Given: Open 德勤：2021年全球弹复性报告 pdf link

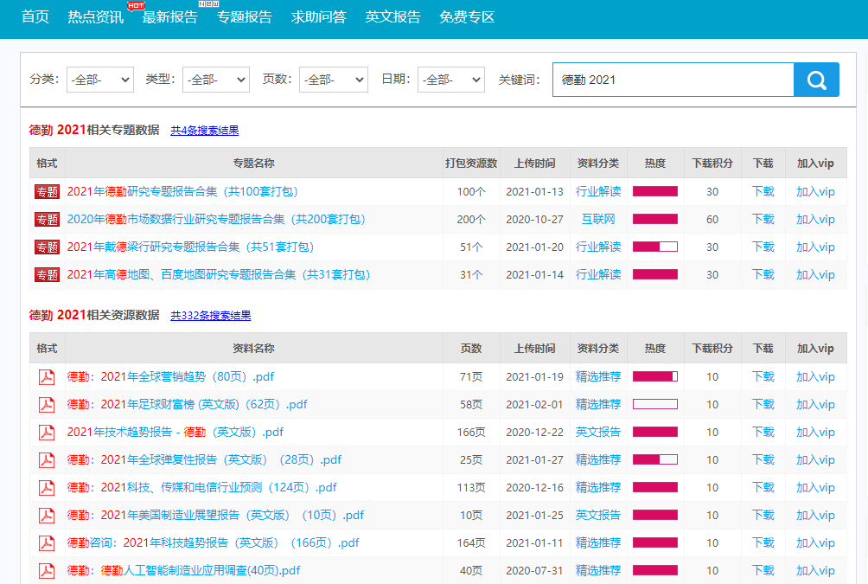Looking at the screenshot, I should coord(204,460).
